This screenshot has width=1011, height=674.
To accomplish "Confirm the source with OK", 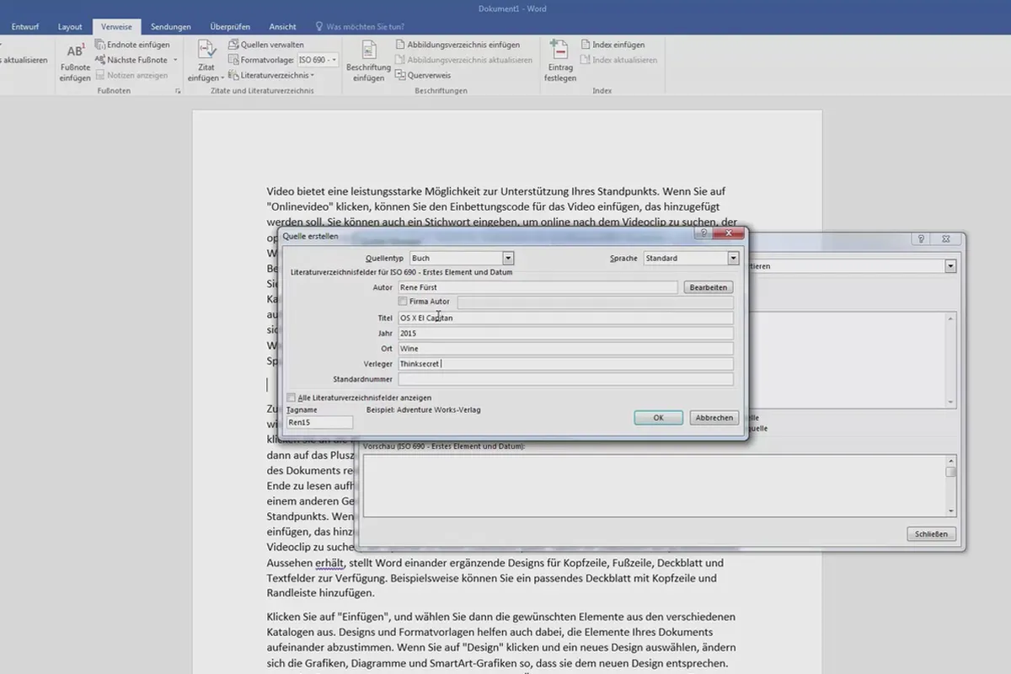I will 659,417.
